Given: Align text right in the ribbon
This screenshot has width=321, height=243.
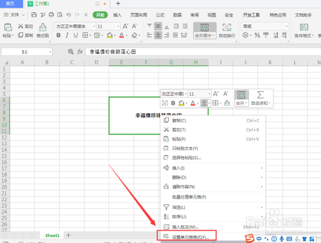Looking at the screenshot, I should click(167, 35).
